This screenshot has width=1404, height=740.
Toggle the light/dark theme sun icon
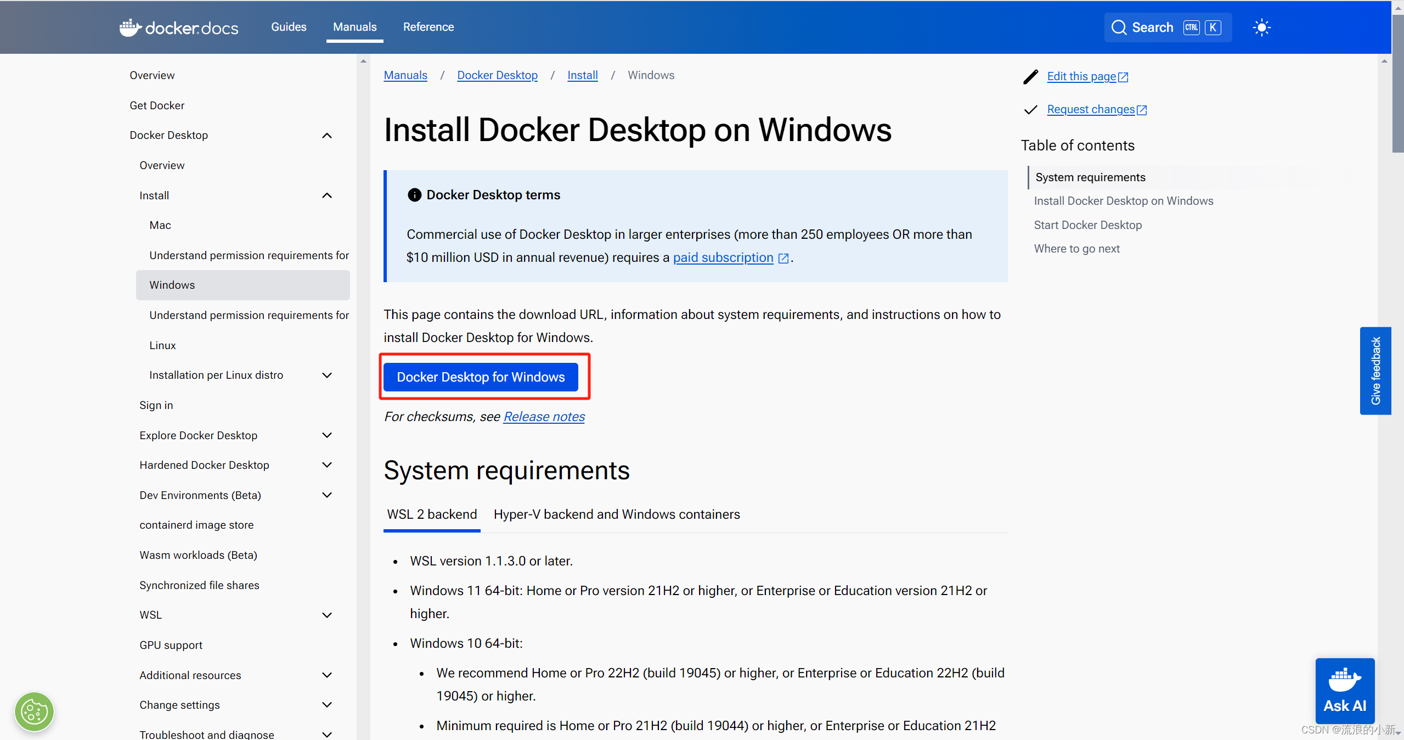[x=1261, y=27]
